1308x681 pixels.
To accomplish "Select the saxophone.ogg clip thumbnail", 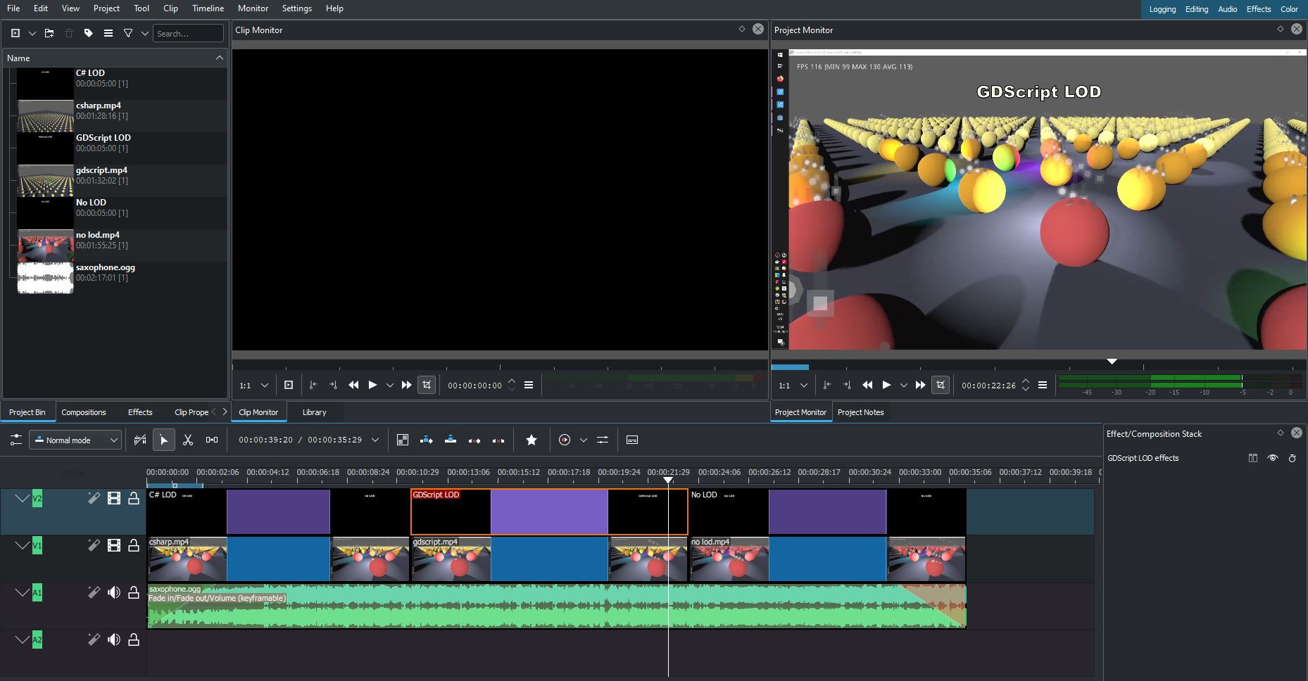I will coord(45,278).
